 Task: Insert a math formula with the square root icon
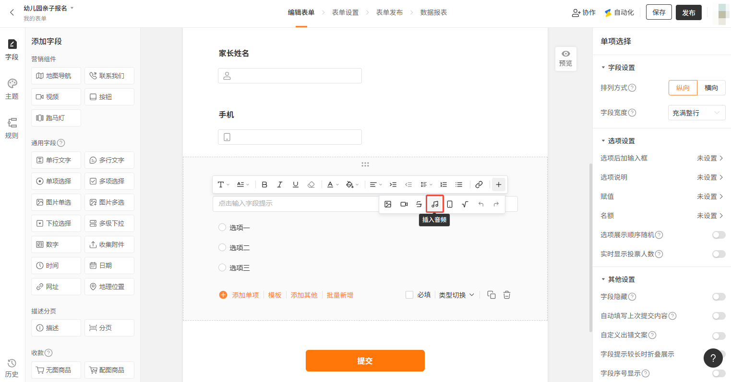coord(465,204)
